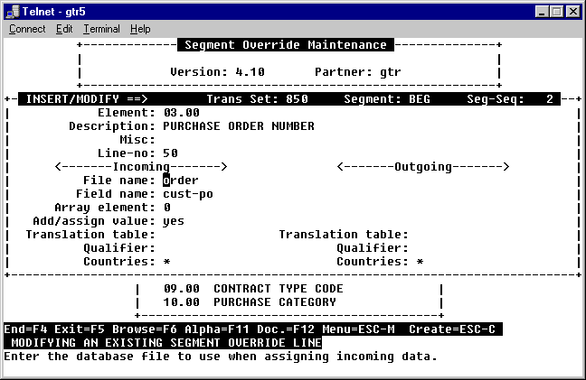Select the Array element field value

click(x=166, y=208)
